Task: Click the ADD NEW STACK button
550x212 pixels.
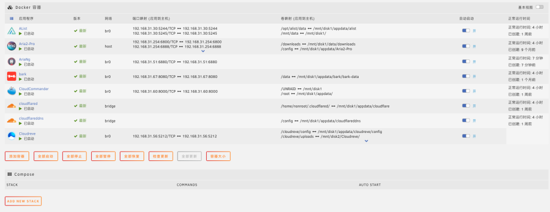Action: click(x=23, y=201)
